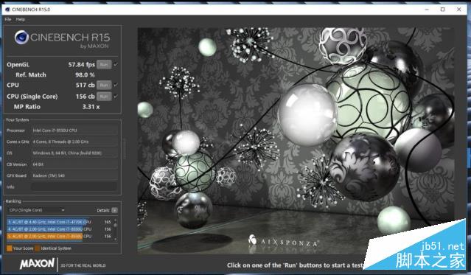
Task: Run the CPU (Single Core) test
Action: pyautogui.click(x=104, y=97)
